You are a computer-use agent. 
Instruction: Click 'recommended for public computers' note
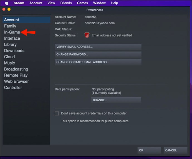click(x=95, y=121)
